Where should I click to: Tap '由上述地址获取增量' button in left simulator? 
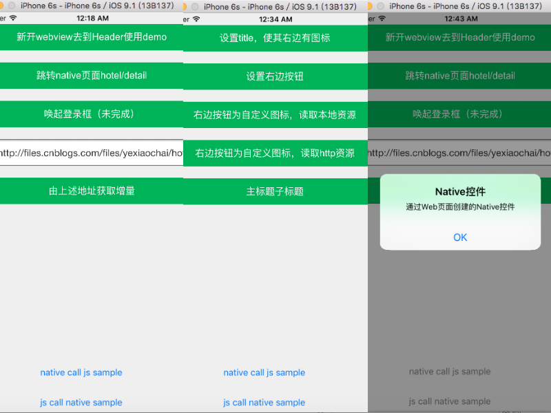(x=92, y=191)
